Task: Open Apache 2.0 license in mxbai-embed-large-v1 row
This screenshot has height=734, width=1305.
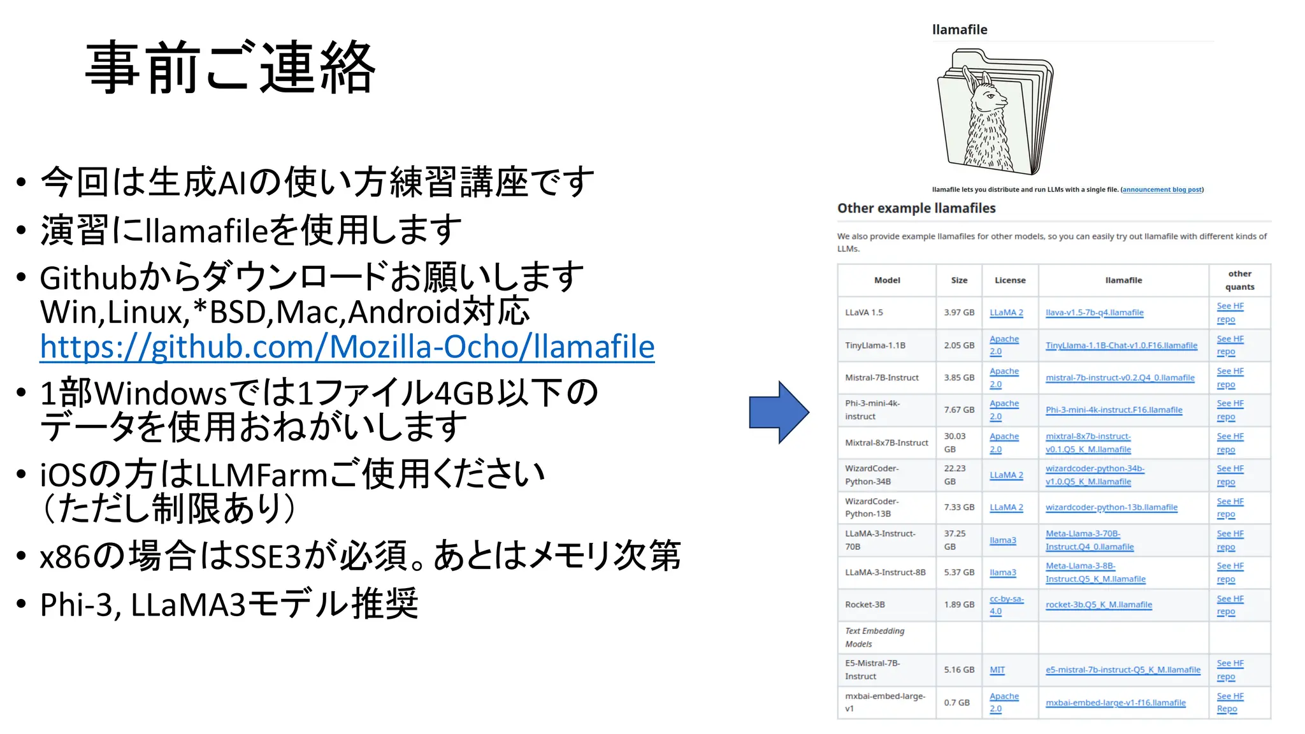Action: coord(1004,703)
